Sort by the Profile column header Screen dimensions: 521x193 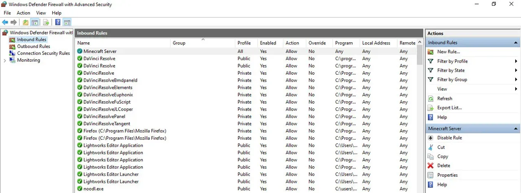tap(246, 43)
